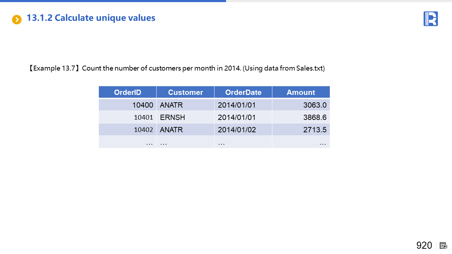
Task: Select the amount cell 2713.5
Action: 301,130
